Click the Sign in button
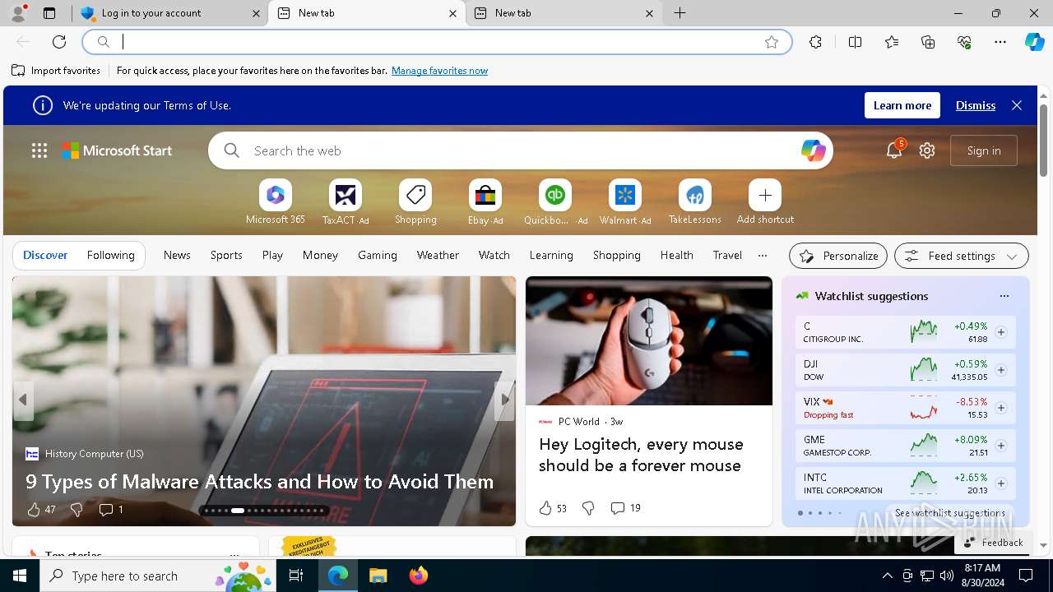This screenshot has height=592, width=1053. (x=984, y=150)
